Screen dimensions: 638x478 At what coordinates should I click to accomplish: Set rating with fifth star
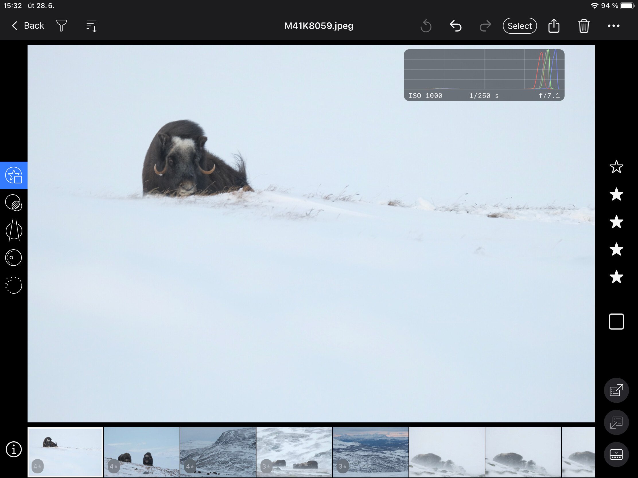(x=616, y=277)
